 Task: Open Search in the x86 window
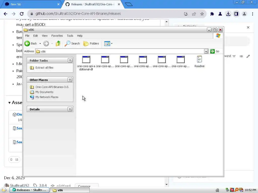tap(72, 43)
